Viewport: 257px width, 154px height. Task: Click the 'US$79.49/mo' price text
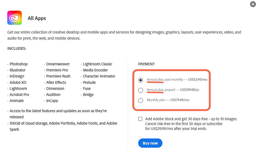click(x=180, y=100)
